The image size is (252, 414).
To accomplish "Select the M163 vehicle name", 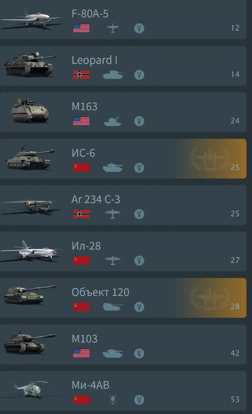I will coord(84,107).
